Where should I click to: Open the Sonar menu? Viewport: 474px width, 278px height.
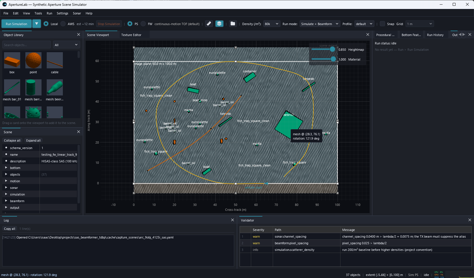click(77, 13)
